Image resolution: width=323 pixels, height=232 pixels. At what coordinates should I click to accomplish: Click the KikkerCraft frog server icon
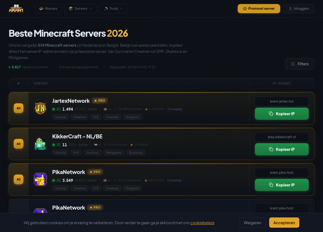coord(40,144)
